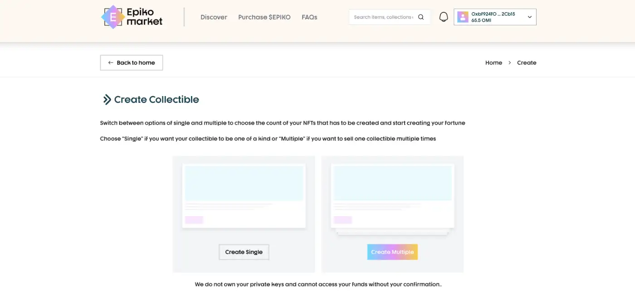Click the wallet avatar icon
Image resolution: width=635 pixels, height=291 pixels.
(x=463, y=17)
